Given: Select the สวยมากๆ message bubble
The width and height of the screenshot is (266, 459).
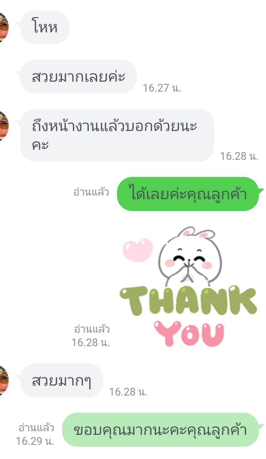Looking at the screenshot, I should 62,380.
